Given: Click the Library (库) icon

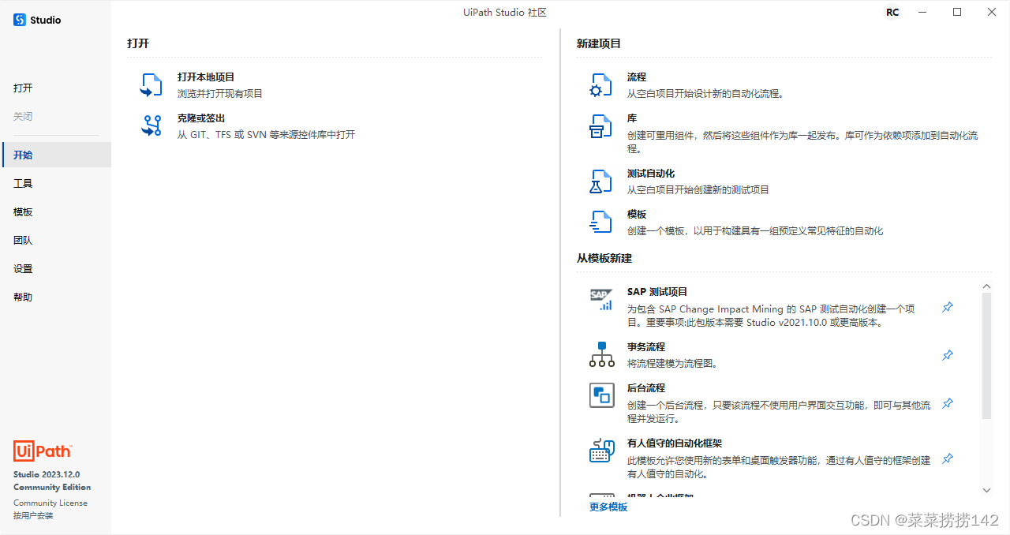Looking at the screenshot, I should pyautogui.click(x=600, y=126).
